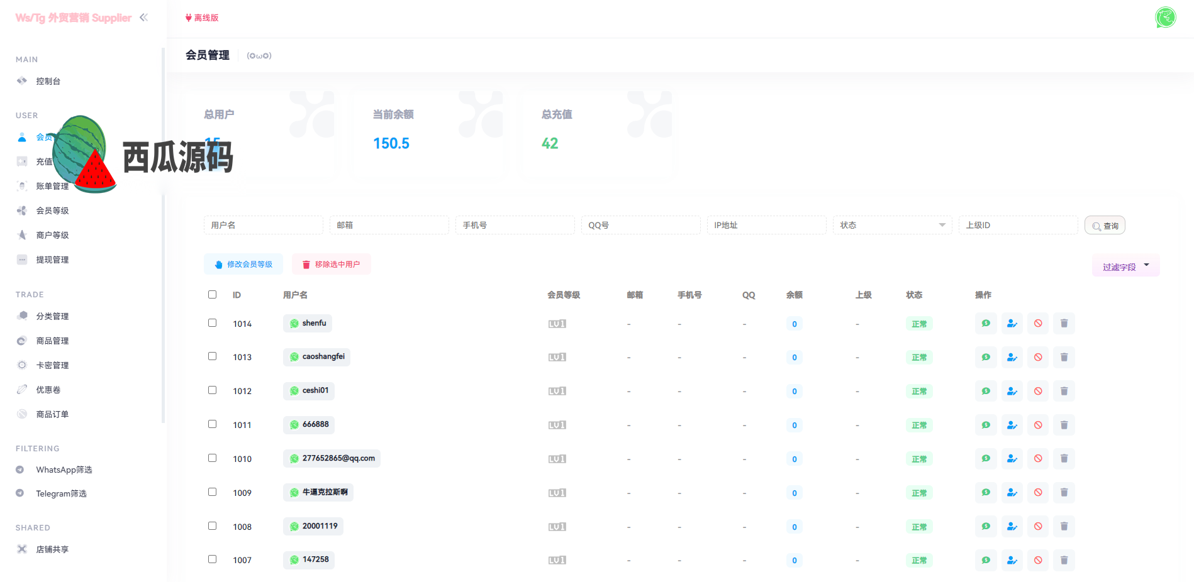
Task: Open 店铺共享 under SHARED
Action: [x=52, y=549]
